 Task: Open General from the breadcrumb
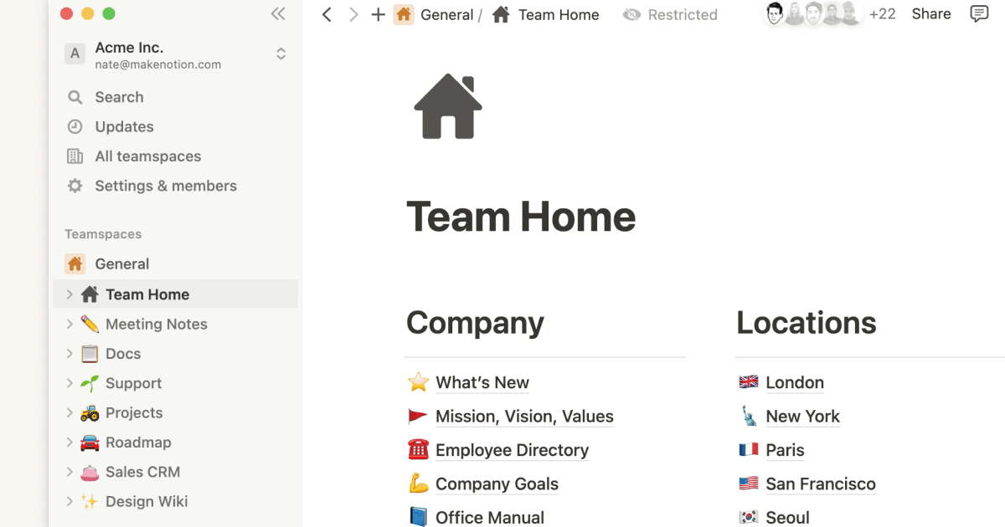click(448, 14)
